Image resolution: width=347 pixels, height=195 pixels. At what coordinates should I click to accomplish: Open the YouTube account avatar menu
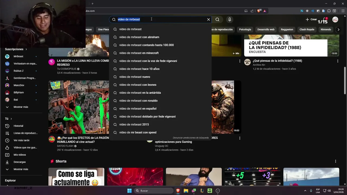[x=335, y=19]
